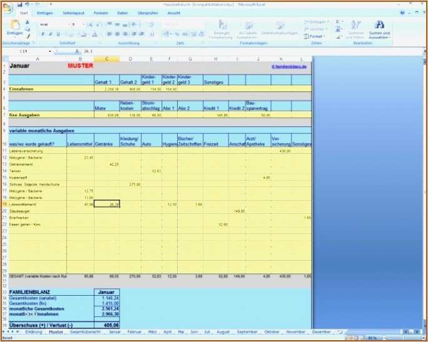Decrease the cell indent

pos(134,34)
